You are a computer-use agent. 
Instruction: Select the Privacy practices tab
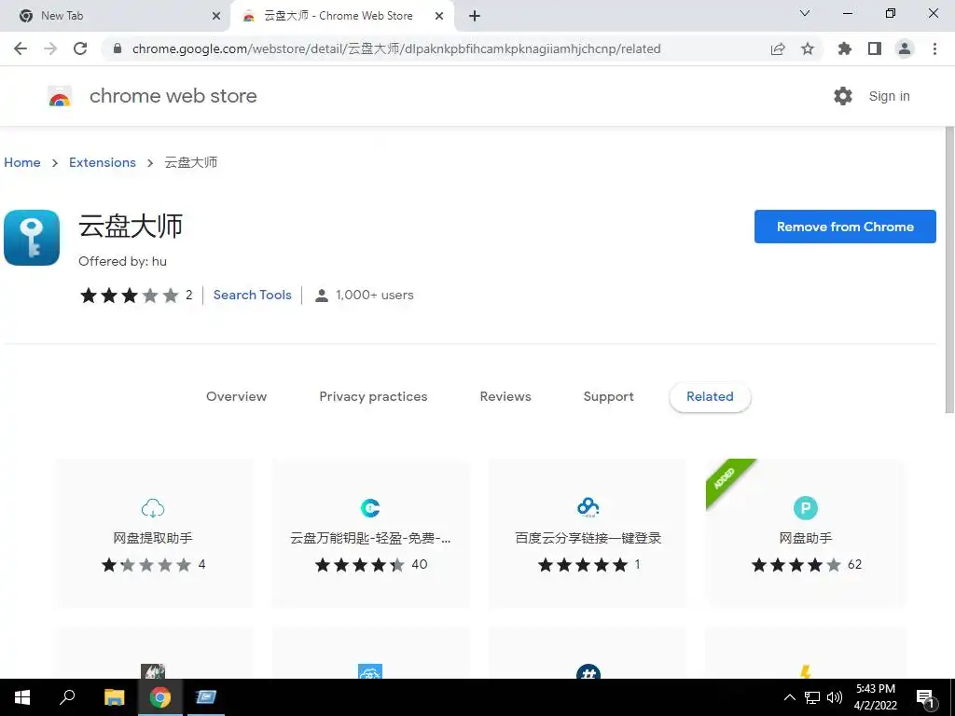tap(373, 396)
